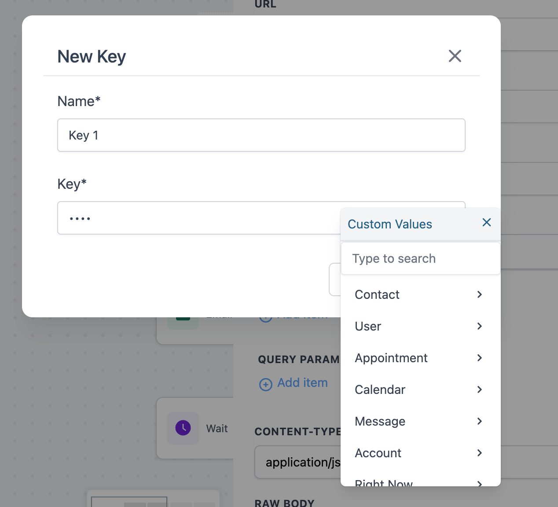This screenshot has width=558, height=507.
Task: Open the Message custom values category
Action: (380, 421)
